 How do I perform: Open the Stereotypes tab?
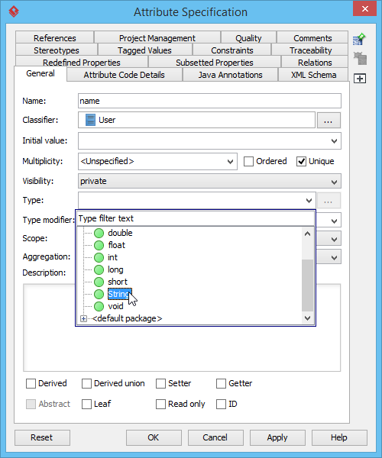(56, 50)
